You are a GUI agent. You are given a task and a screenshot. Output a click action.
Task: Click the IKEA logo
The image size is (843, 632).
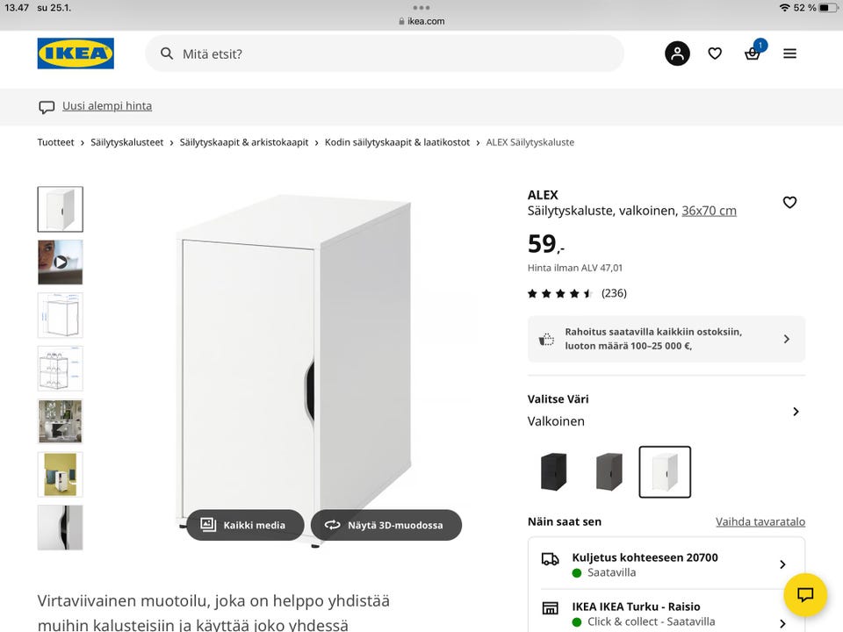click(x=76, y=54)
